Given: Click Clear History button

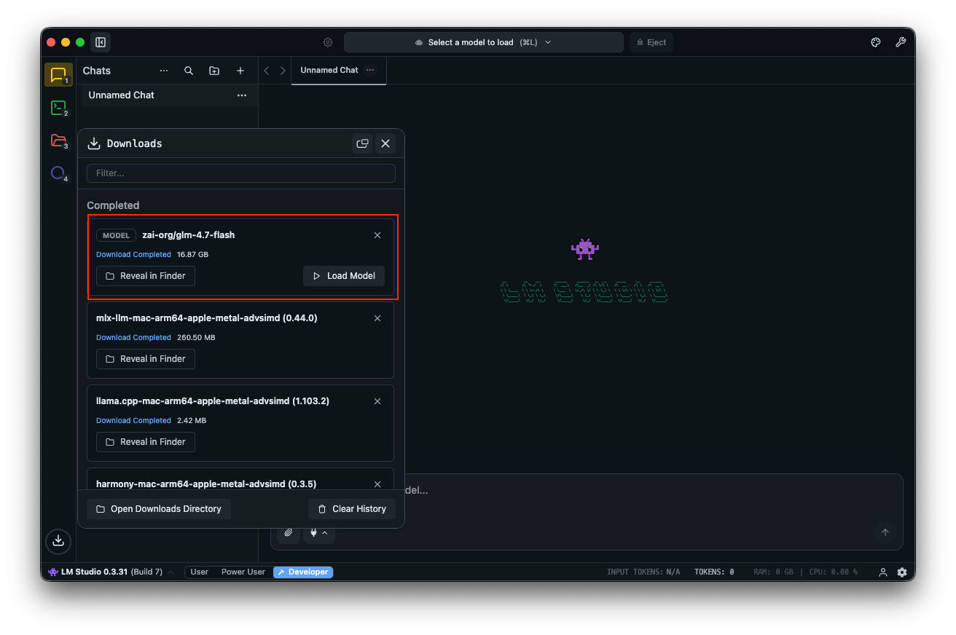Looking at the screenshot, I should [x=352, y=509].
